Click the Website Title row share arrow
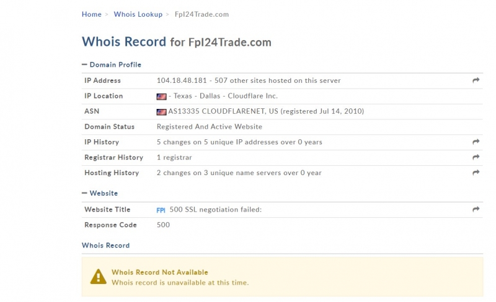 [476, 209]
